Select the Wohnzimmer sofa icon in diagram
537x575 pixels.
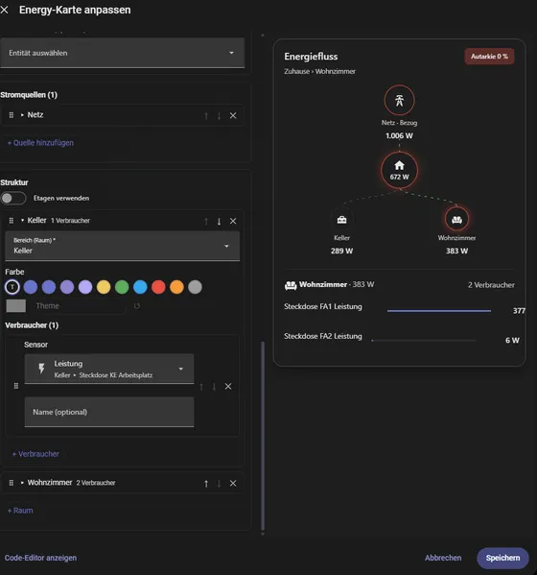456,219
